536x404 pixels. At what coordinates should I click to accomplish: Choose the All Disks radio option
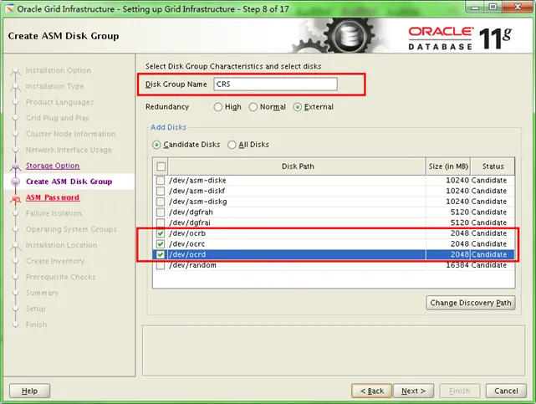pyautogui.click(x=232, y=145)
